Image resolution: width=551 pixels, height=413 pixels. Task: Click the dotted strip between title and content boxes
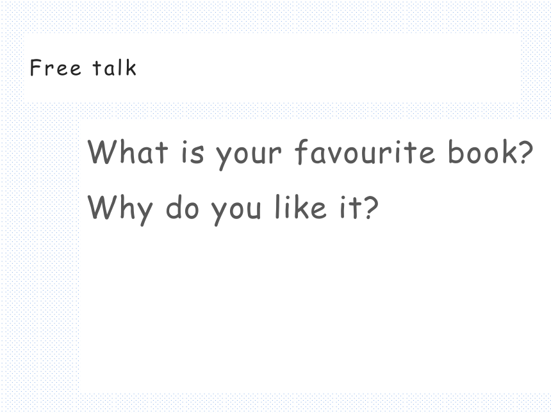pyautogui.click(x=275, y=111)
